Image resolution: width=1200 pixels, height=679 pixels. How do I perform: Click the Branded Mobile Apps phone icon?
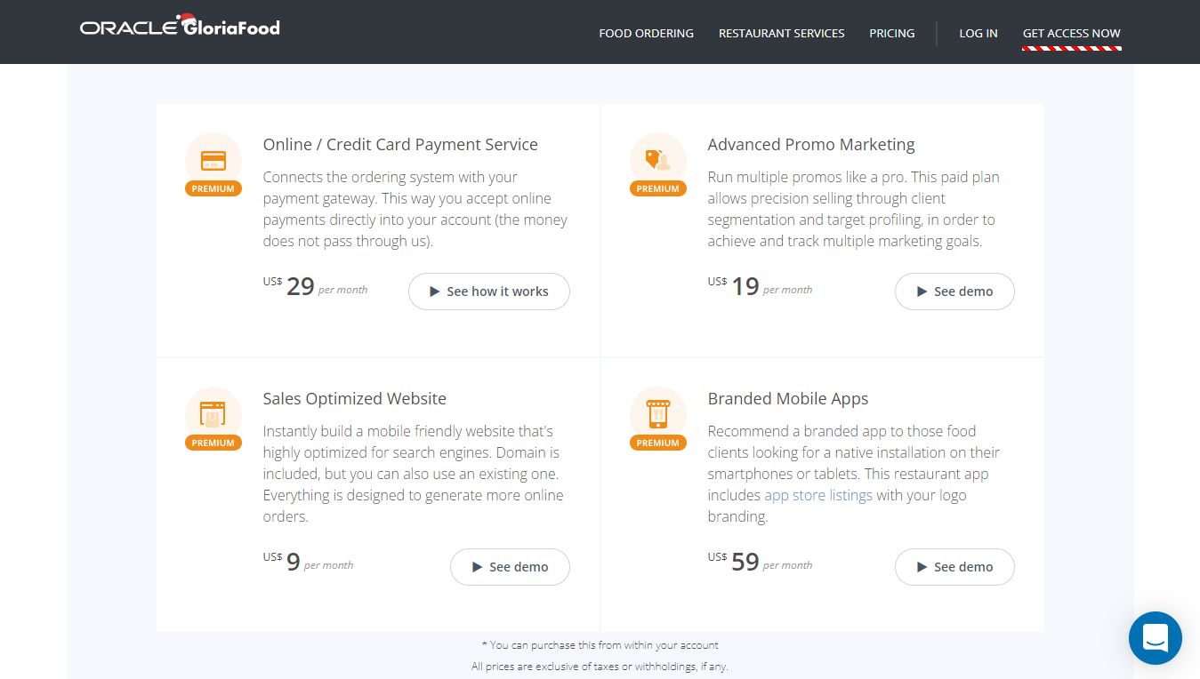tap(658, 413)
